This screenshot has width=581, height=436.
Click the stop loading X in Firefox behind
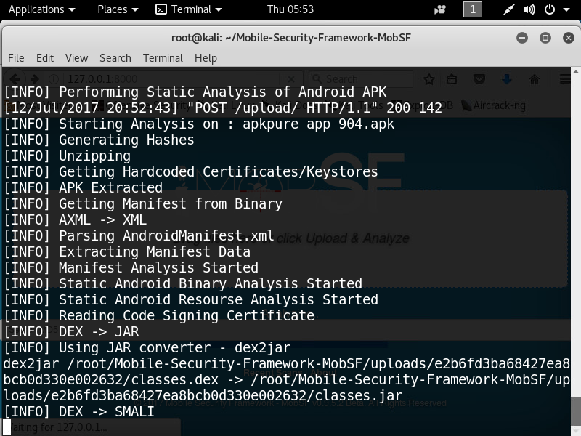coord(291,79)
